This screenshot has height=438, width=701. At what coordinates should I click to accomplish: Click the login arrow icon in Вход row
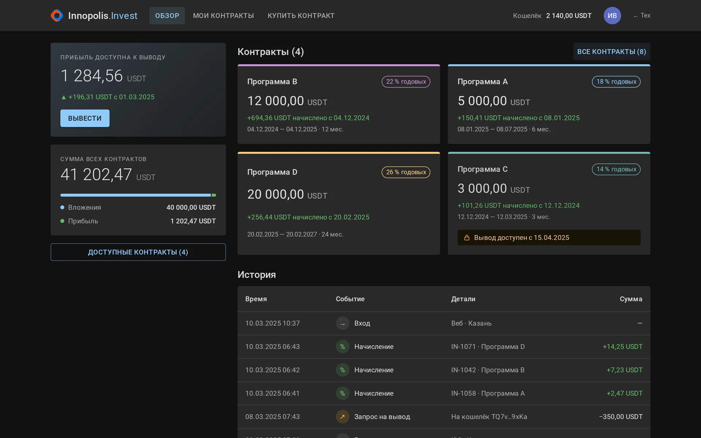tap(342, 323)
